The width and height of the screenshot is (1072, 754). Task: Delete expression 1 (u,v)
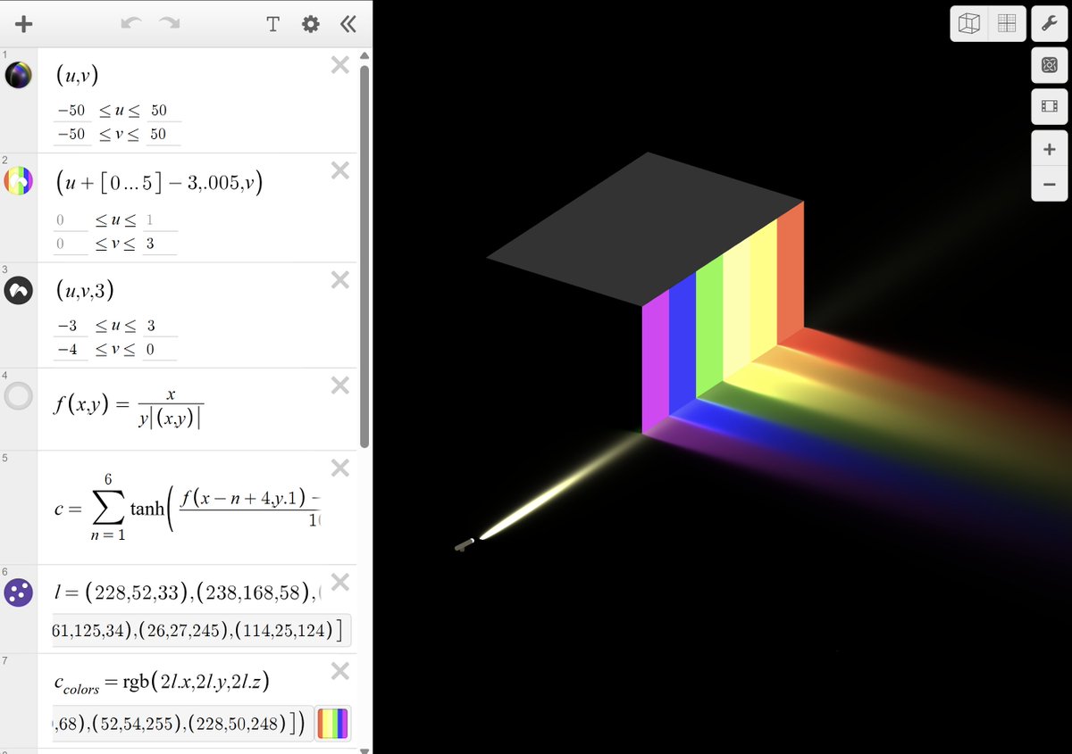(x=339, y=64)
